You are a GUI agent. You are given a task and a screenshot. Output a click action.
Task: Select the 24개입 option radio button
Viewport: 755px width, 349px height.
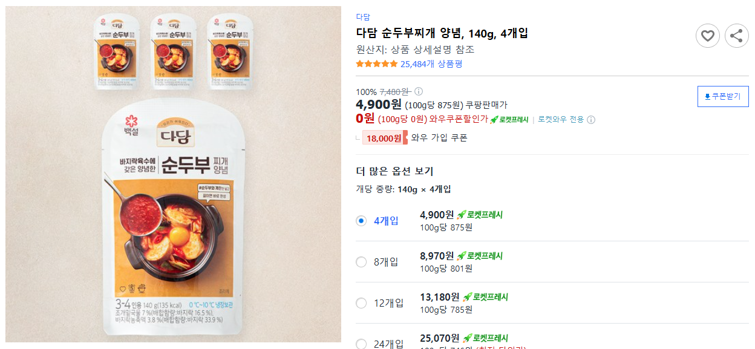(x=362, y=344)
